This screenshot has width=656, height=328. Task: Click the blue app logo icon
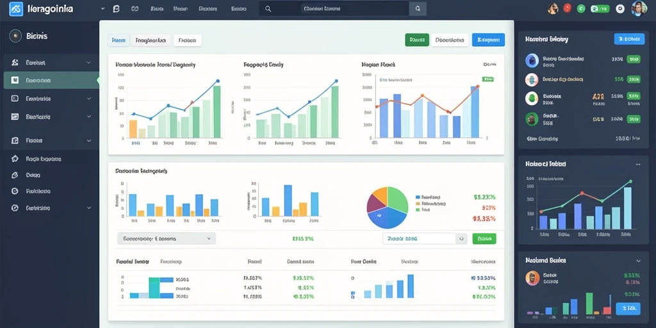pyautogui.click(x=16, y=8)
